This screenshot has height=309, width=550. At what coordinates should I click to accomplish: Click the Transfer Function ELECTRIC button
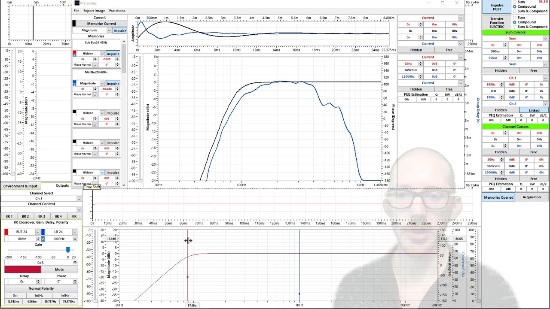click(497, 22)
